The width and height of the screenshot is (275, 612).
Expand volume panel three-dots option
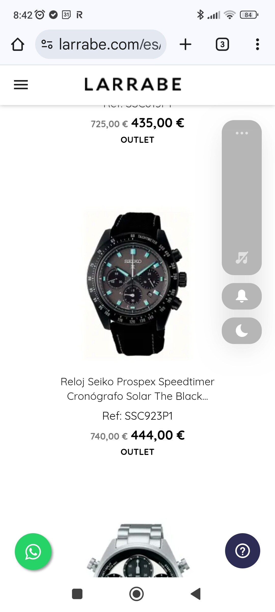coord(242,133)
